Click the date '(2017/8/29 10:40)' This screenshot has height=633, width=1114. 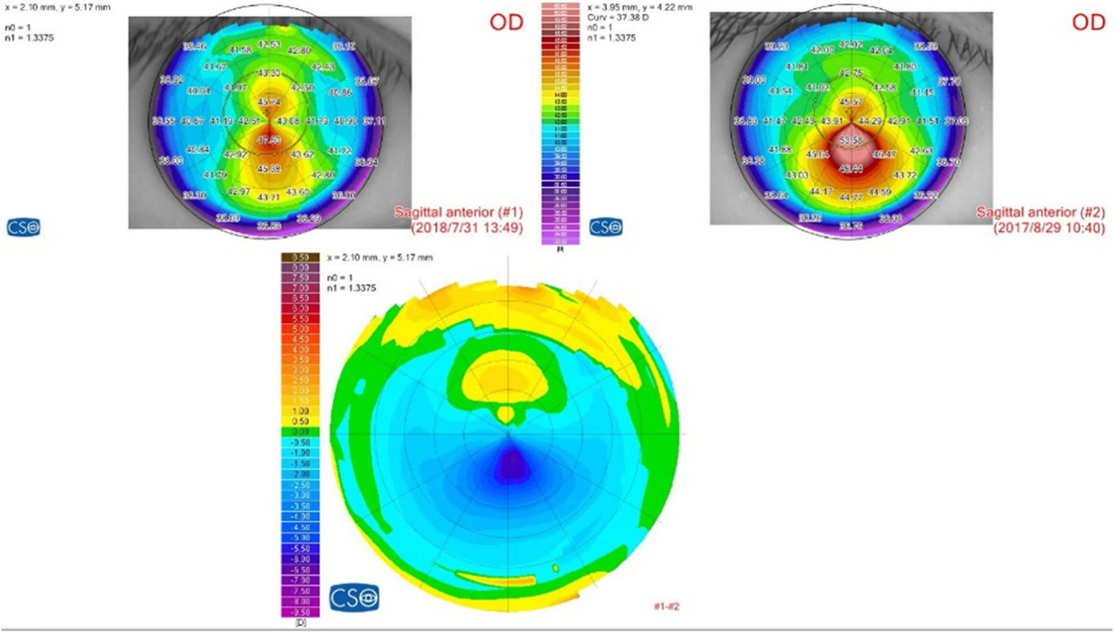[1049, 228]
